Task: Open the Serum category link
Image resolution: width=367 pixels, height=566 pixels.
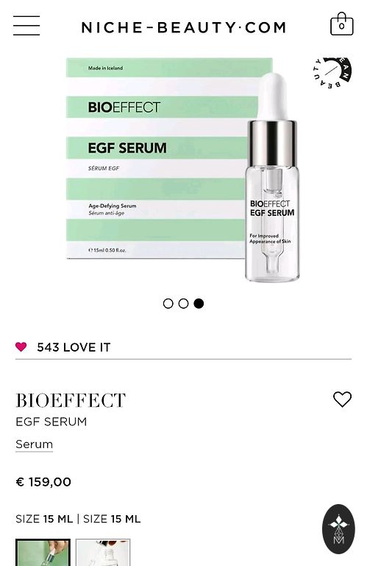Action: [x=35, y=444]
